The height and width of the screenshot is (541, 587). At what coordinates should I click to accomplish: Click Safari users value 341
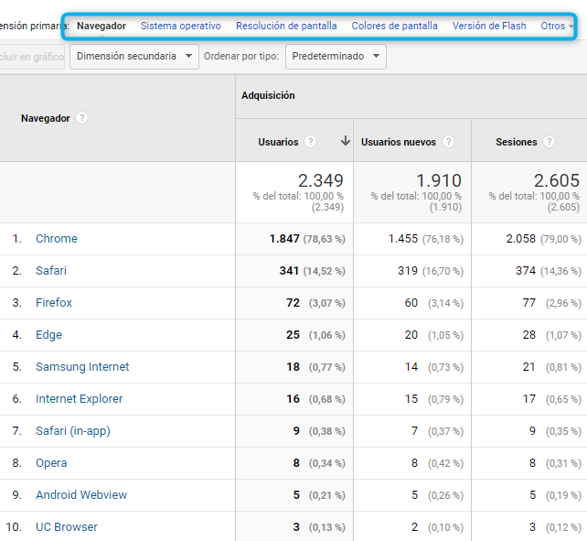289,271
